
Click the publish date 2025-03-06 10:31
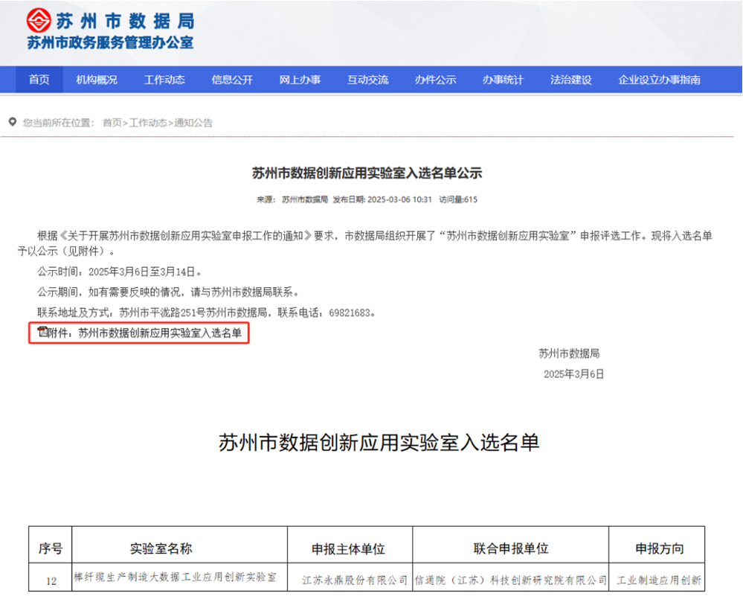pos(399,199)
